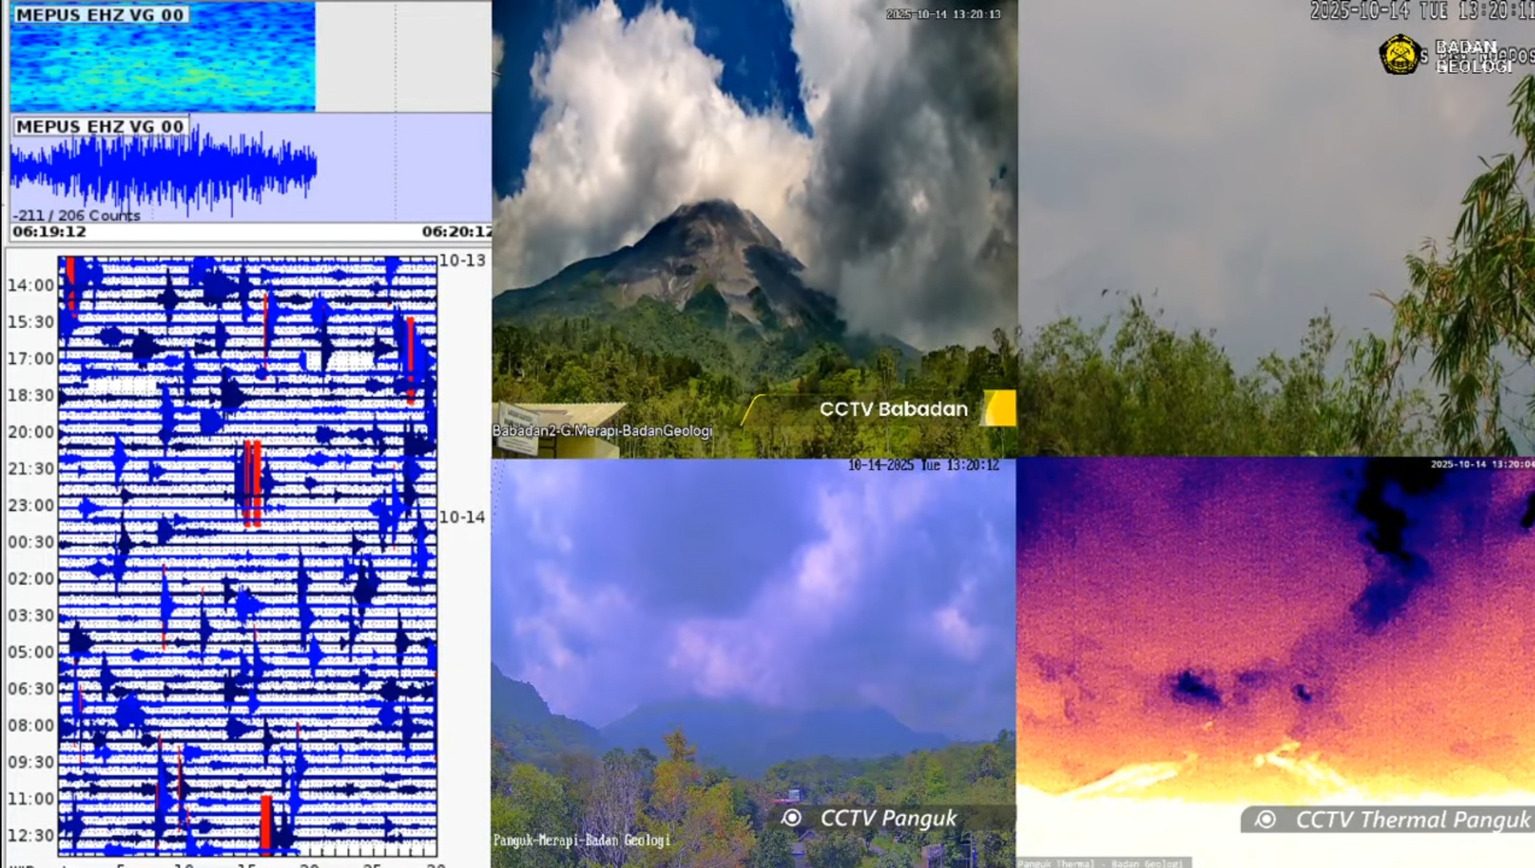Open the Panguk visible-light camera feed
Image resolution: width=1535 pixels, height=868 pixels.
[x=752, y=643]
